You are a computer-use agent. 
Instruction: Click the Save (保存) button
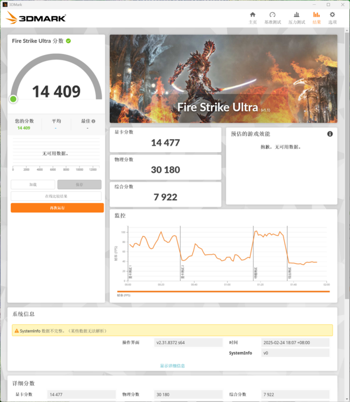pyautogui.click(x=79, y=185)
